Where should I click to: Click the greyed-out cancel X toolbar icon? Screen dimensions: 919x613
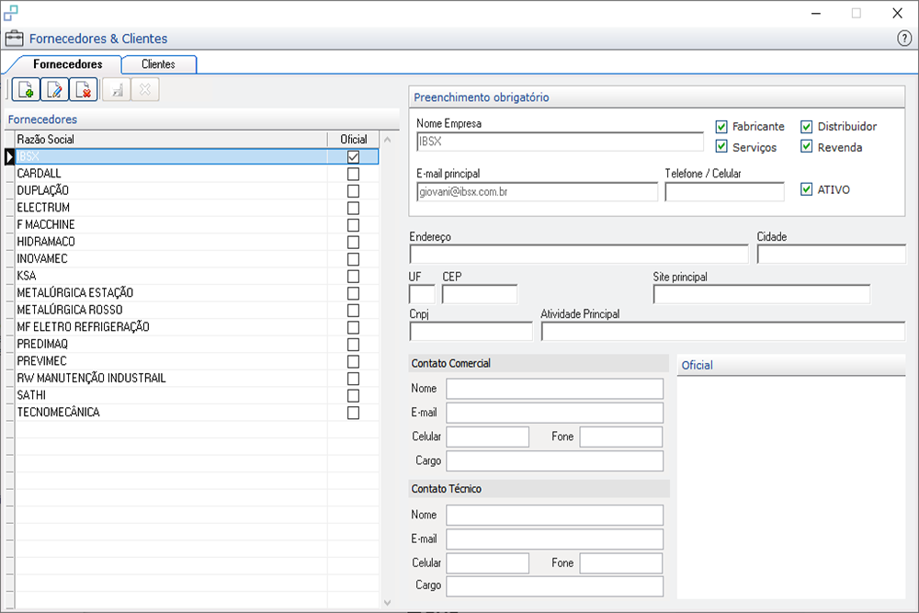(145, 90)
